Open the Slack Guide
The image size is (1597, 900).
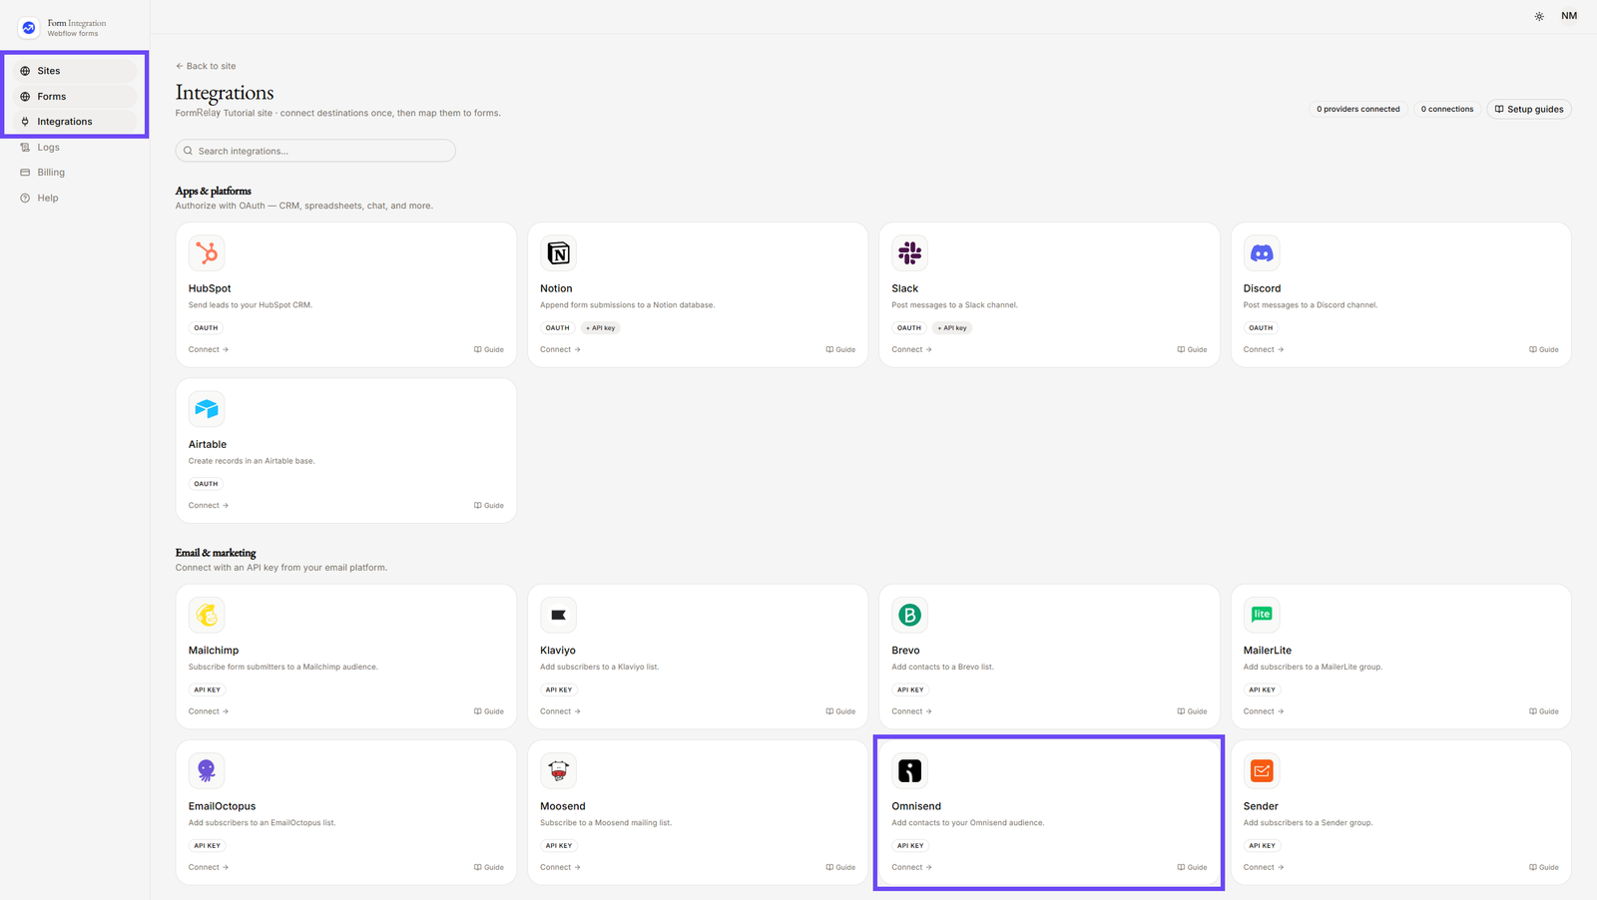(1192, 349)
